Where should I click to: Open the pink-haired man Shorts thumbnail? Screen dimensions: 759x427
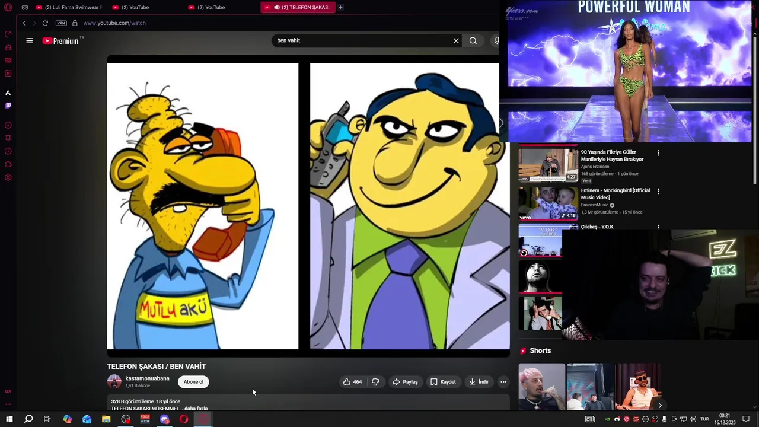(542, 387)
